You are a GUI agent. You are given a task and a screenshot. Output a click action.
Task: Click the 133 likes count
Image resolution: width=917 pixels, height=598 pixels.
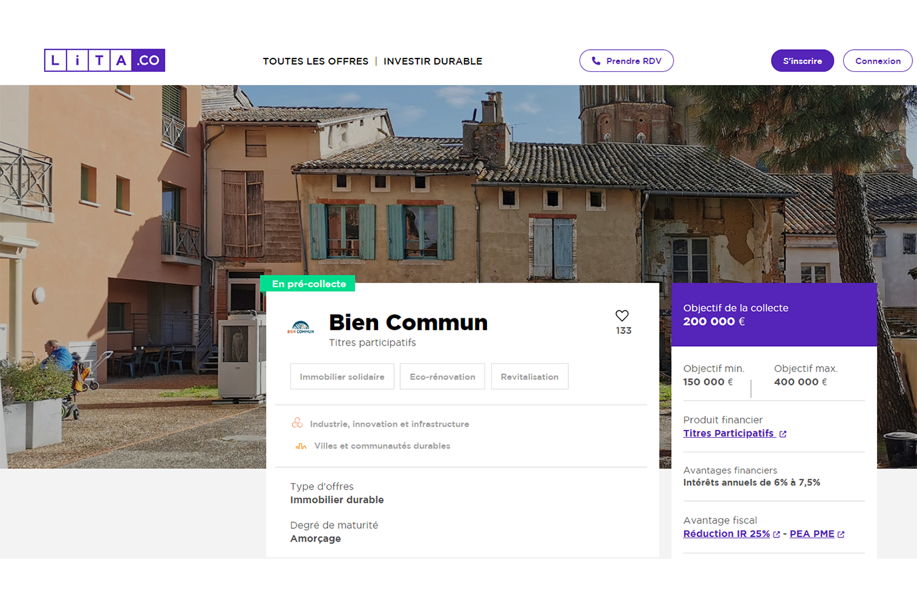[623, 331]
